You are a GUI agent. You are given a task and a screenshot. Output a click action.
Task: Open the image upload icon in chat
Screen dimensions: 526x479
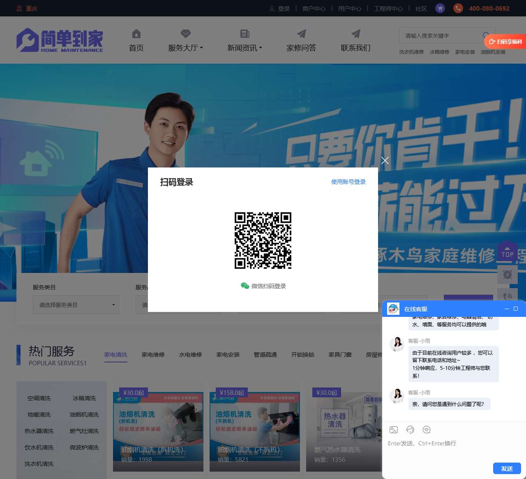[x=393, y=429]
